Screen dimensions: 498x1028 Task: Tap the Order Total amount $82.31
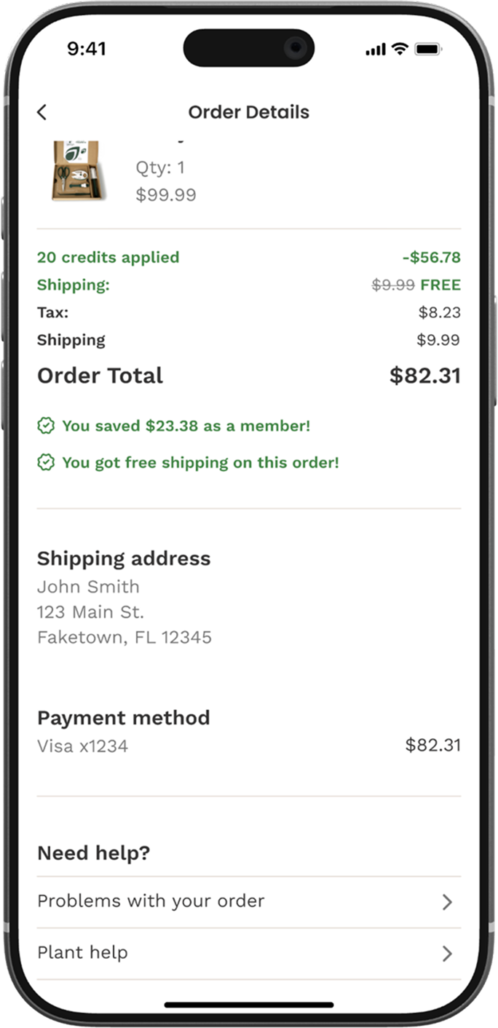424,376
